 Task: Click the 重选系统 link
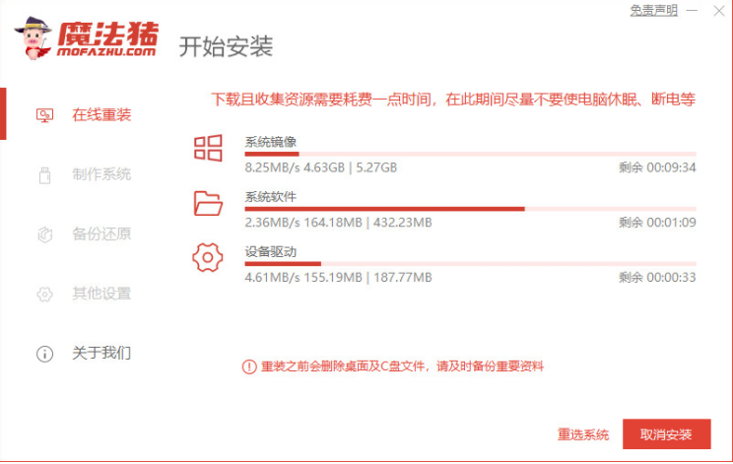click(x=583, y=434)
